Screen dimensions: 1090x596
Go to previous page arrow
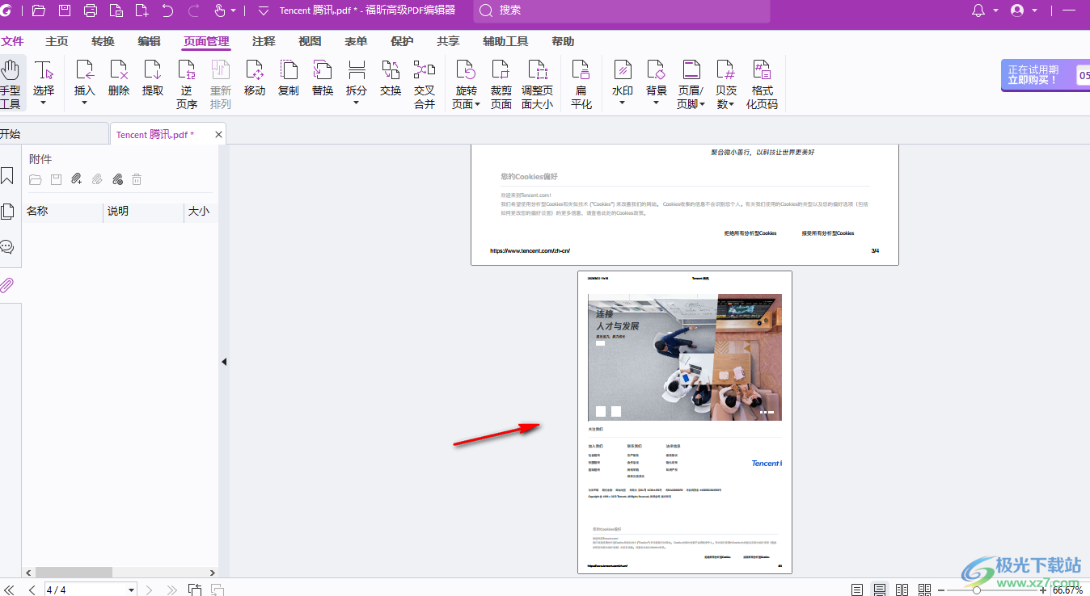point(32,590)
